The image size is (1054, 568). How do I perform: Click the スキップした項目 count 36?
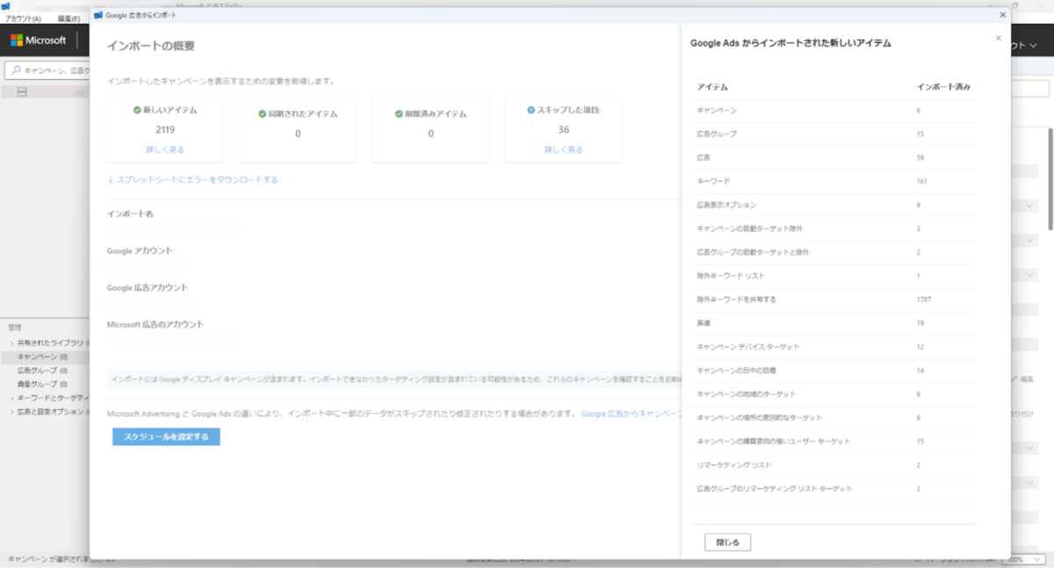click(x=564, y=130)
